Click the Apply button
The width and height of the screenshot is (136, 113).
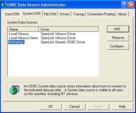pos(98,107)
